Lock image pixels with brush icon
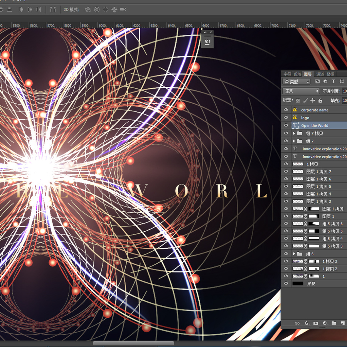The height and width of the screenshot is (347, 347). point(305,101)
